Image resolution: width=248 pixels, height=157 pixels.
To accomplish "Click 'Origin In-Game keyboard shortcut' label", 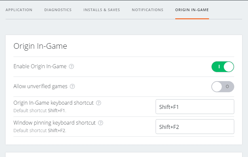I will click(x=53, y=103).
